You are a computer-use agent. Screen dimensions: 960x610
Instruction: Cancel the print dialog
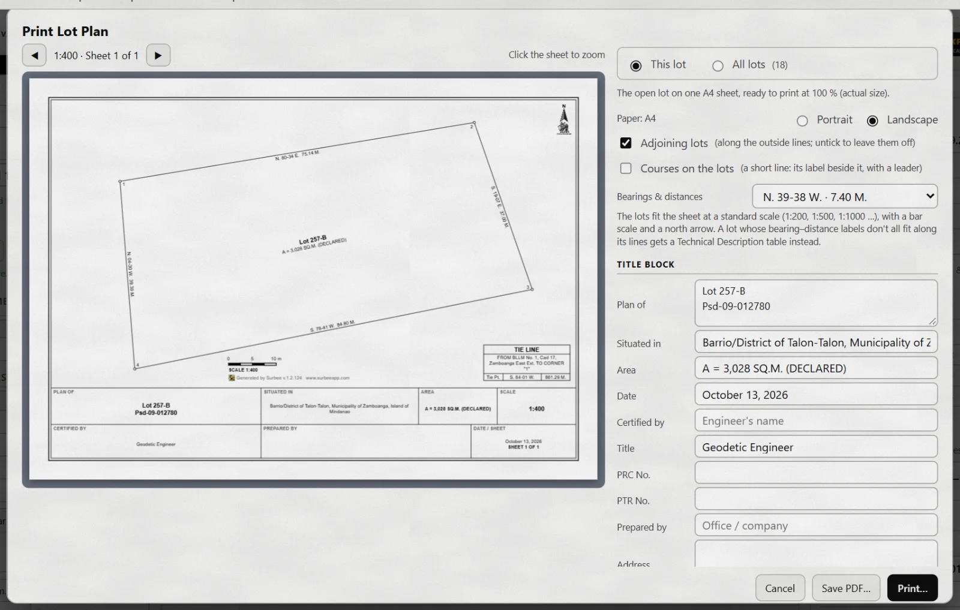pyautogui.click(x=780, y=588)
